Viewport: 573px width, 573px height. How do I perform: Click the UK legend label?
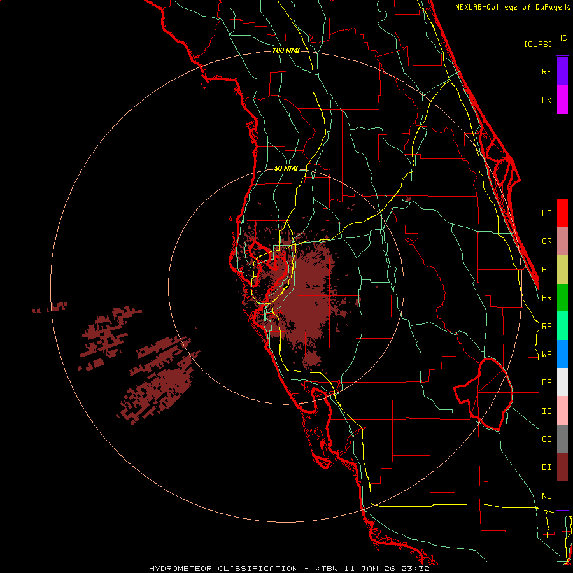click(546, 100)
